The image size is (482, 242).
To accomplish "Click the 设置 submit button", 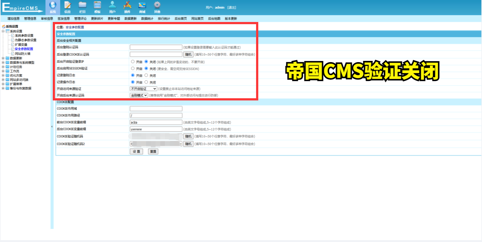I will 136,151.
